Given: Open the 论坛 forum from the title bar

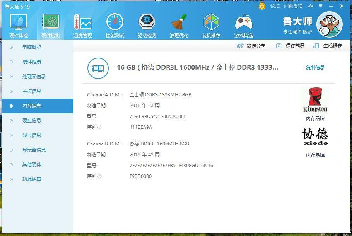Looking at the screenshot, I should click(x=275, y=6).
